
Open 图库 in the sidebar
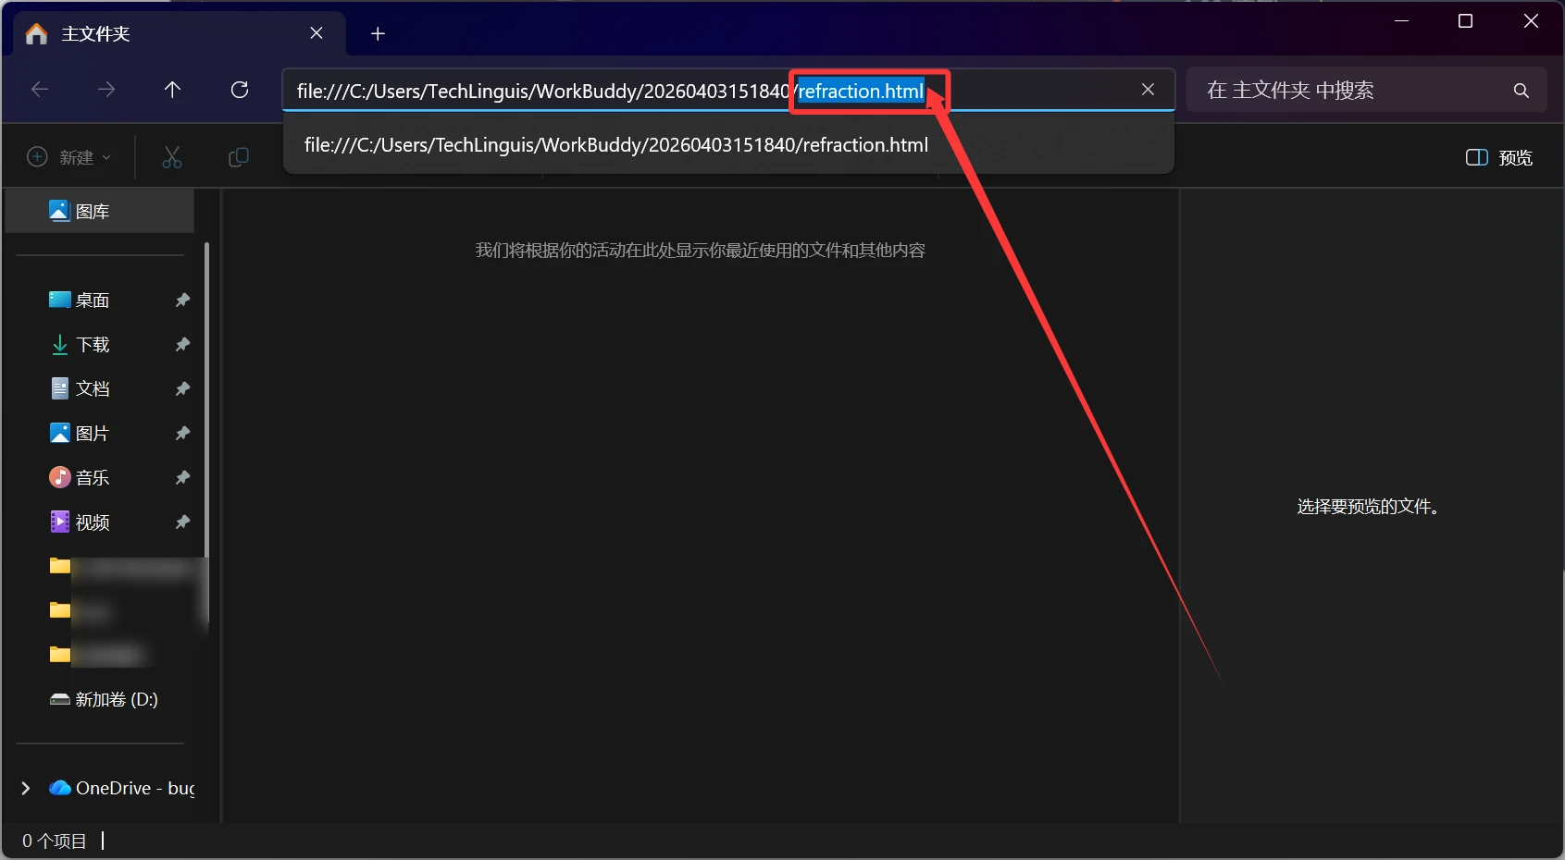[x=92, y=212]
